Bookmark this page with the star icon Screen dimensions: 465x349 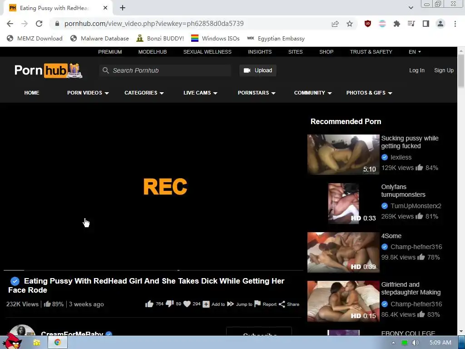tap(350, 24)
